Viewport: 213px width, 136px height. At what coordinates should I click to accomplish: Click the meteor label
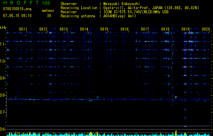pyautogui.click(x=48, y=11)
